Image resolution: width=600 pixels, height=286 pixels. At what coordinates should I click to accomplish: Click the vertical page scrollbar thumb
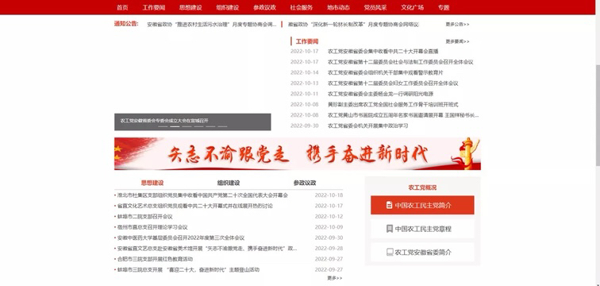(x=598, y=115)
